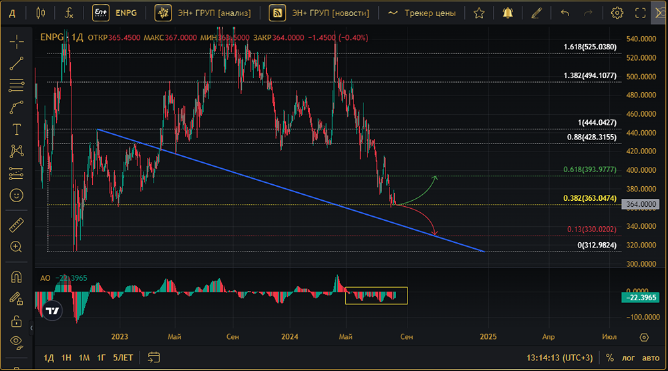Viewport: 668px width, 371px height.
Task: Collapse the drawing toolbar arrow
Action: (31, 328)
